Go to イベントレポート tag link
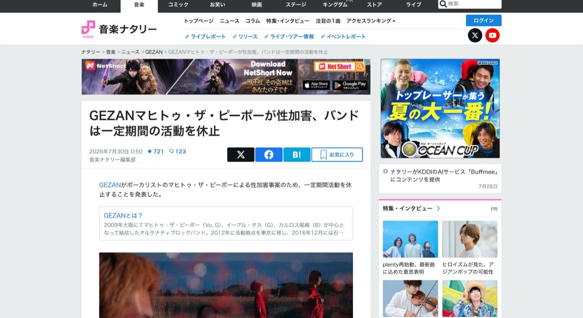 point(343,36)
